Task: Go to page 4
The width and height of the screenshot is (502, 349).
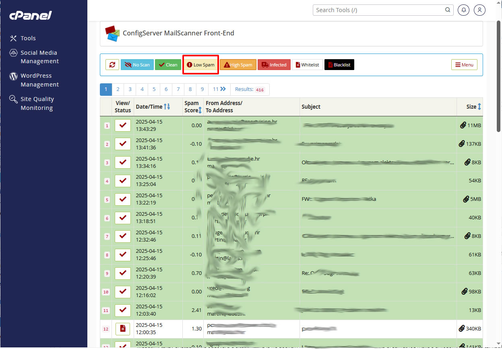Action: tap(142, 89)
